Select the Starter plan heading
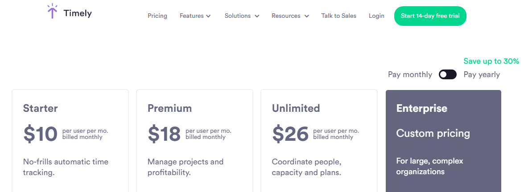 pyautogui.click(x=40, y=108)
